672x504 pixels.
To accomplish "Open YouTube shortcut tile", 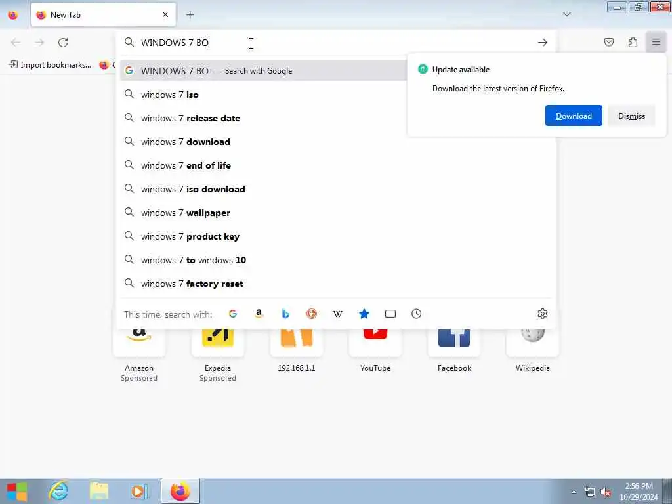I will point(375,352).
